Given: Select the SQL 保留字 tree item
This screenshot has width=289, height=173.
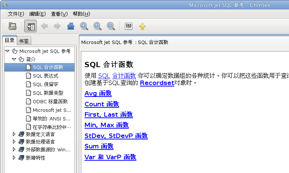Looking at the screenshot, I should [39, 85].
